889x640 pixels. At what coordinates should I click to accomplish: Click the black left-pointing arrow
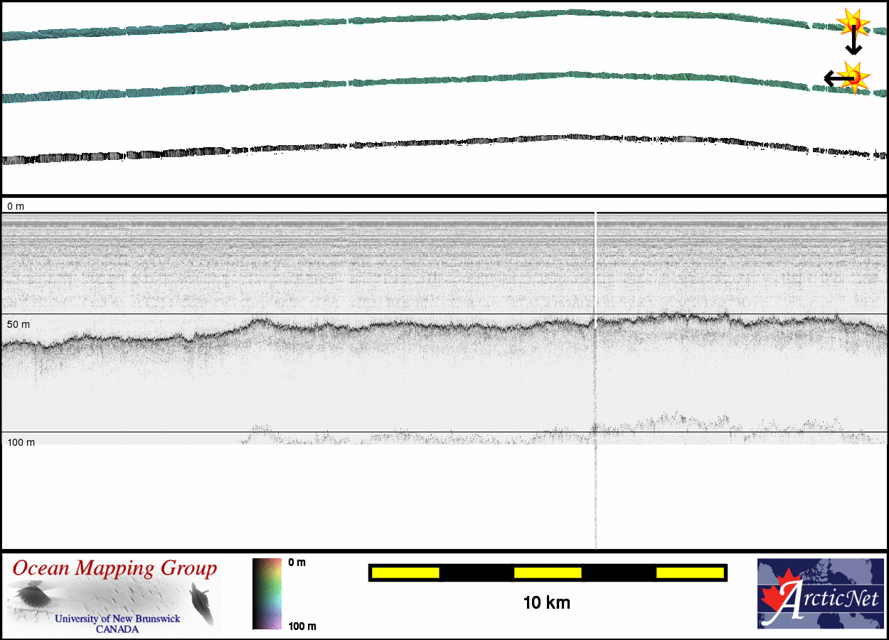coord(834,78)
